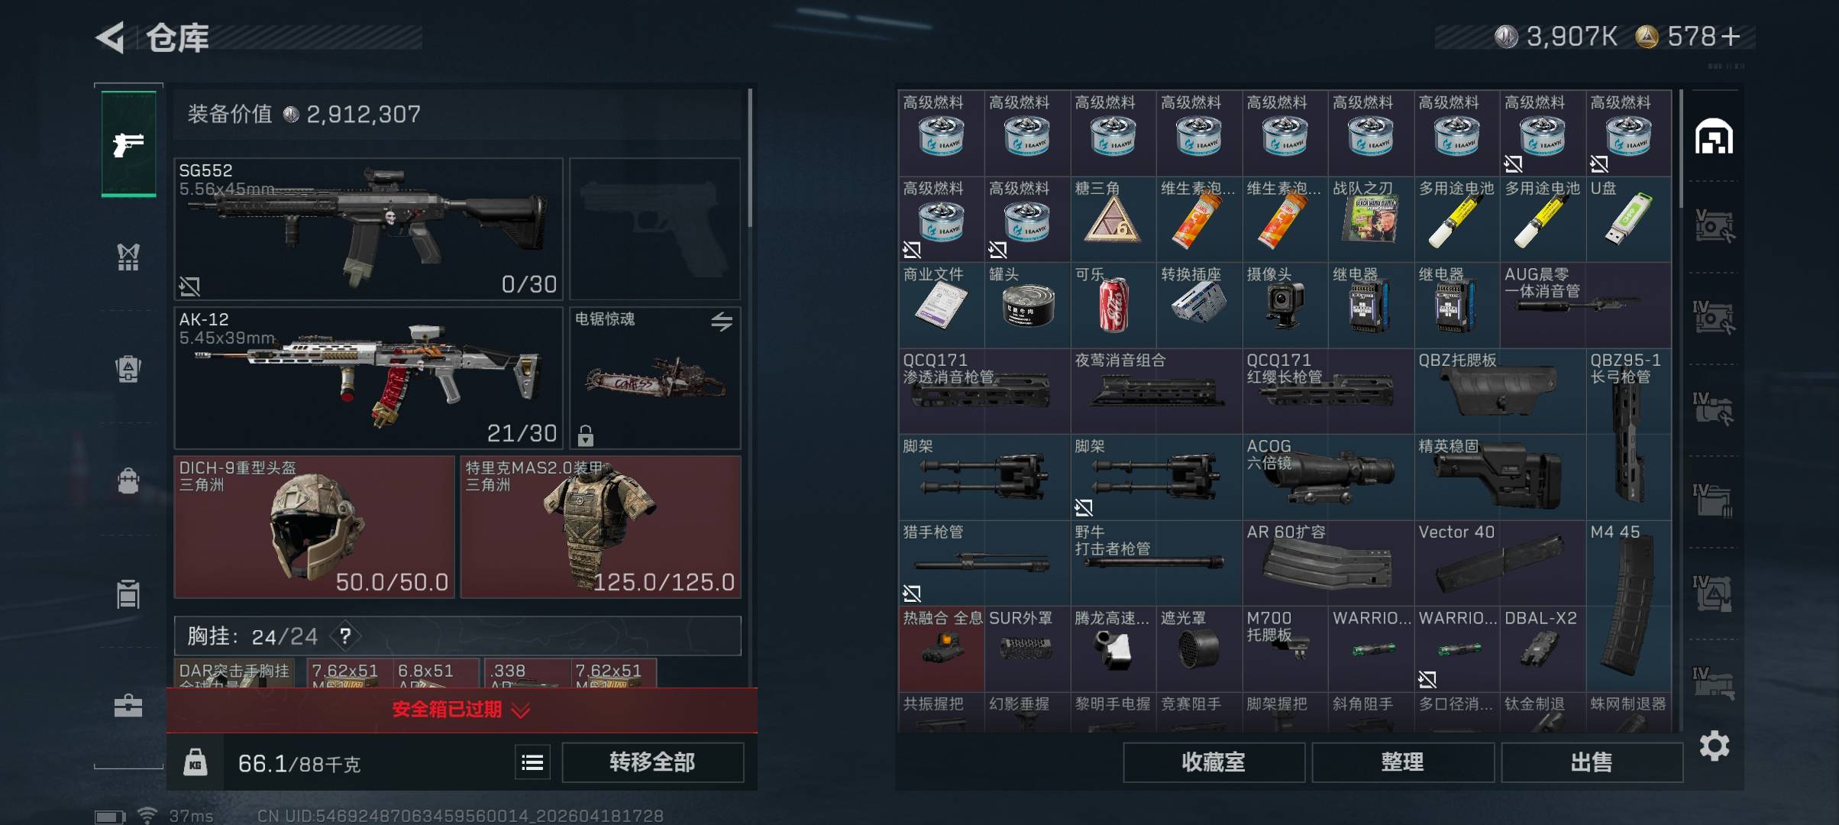Expand the 安全箱已过期 banner chevron
Image resolution: width=1839 pixels, height=825 pixels.
pos(520,711)
